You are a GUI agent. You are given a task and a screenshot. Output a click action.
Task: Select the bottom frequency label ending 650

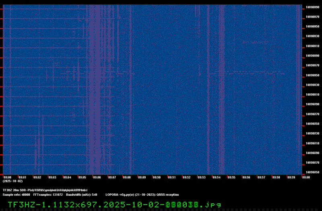(x=312, y=172)
